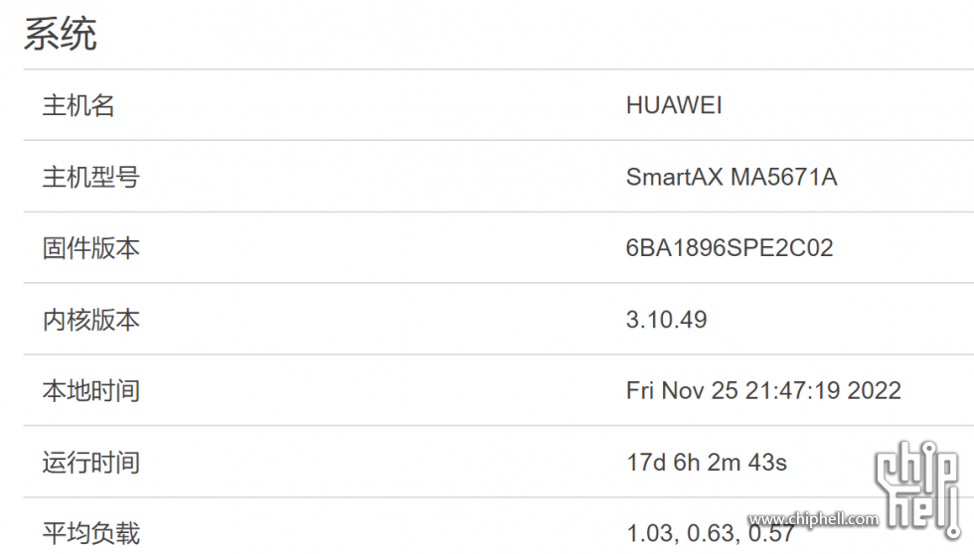This screenshot has width=974, height=554.
Task: Select the 主机型号 label
Action: point(90,177)
